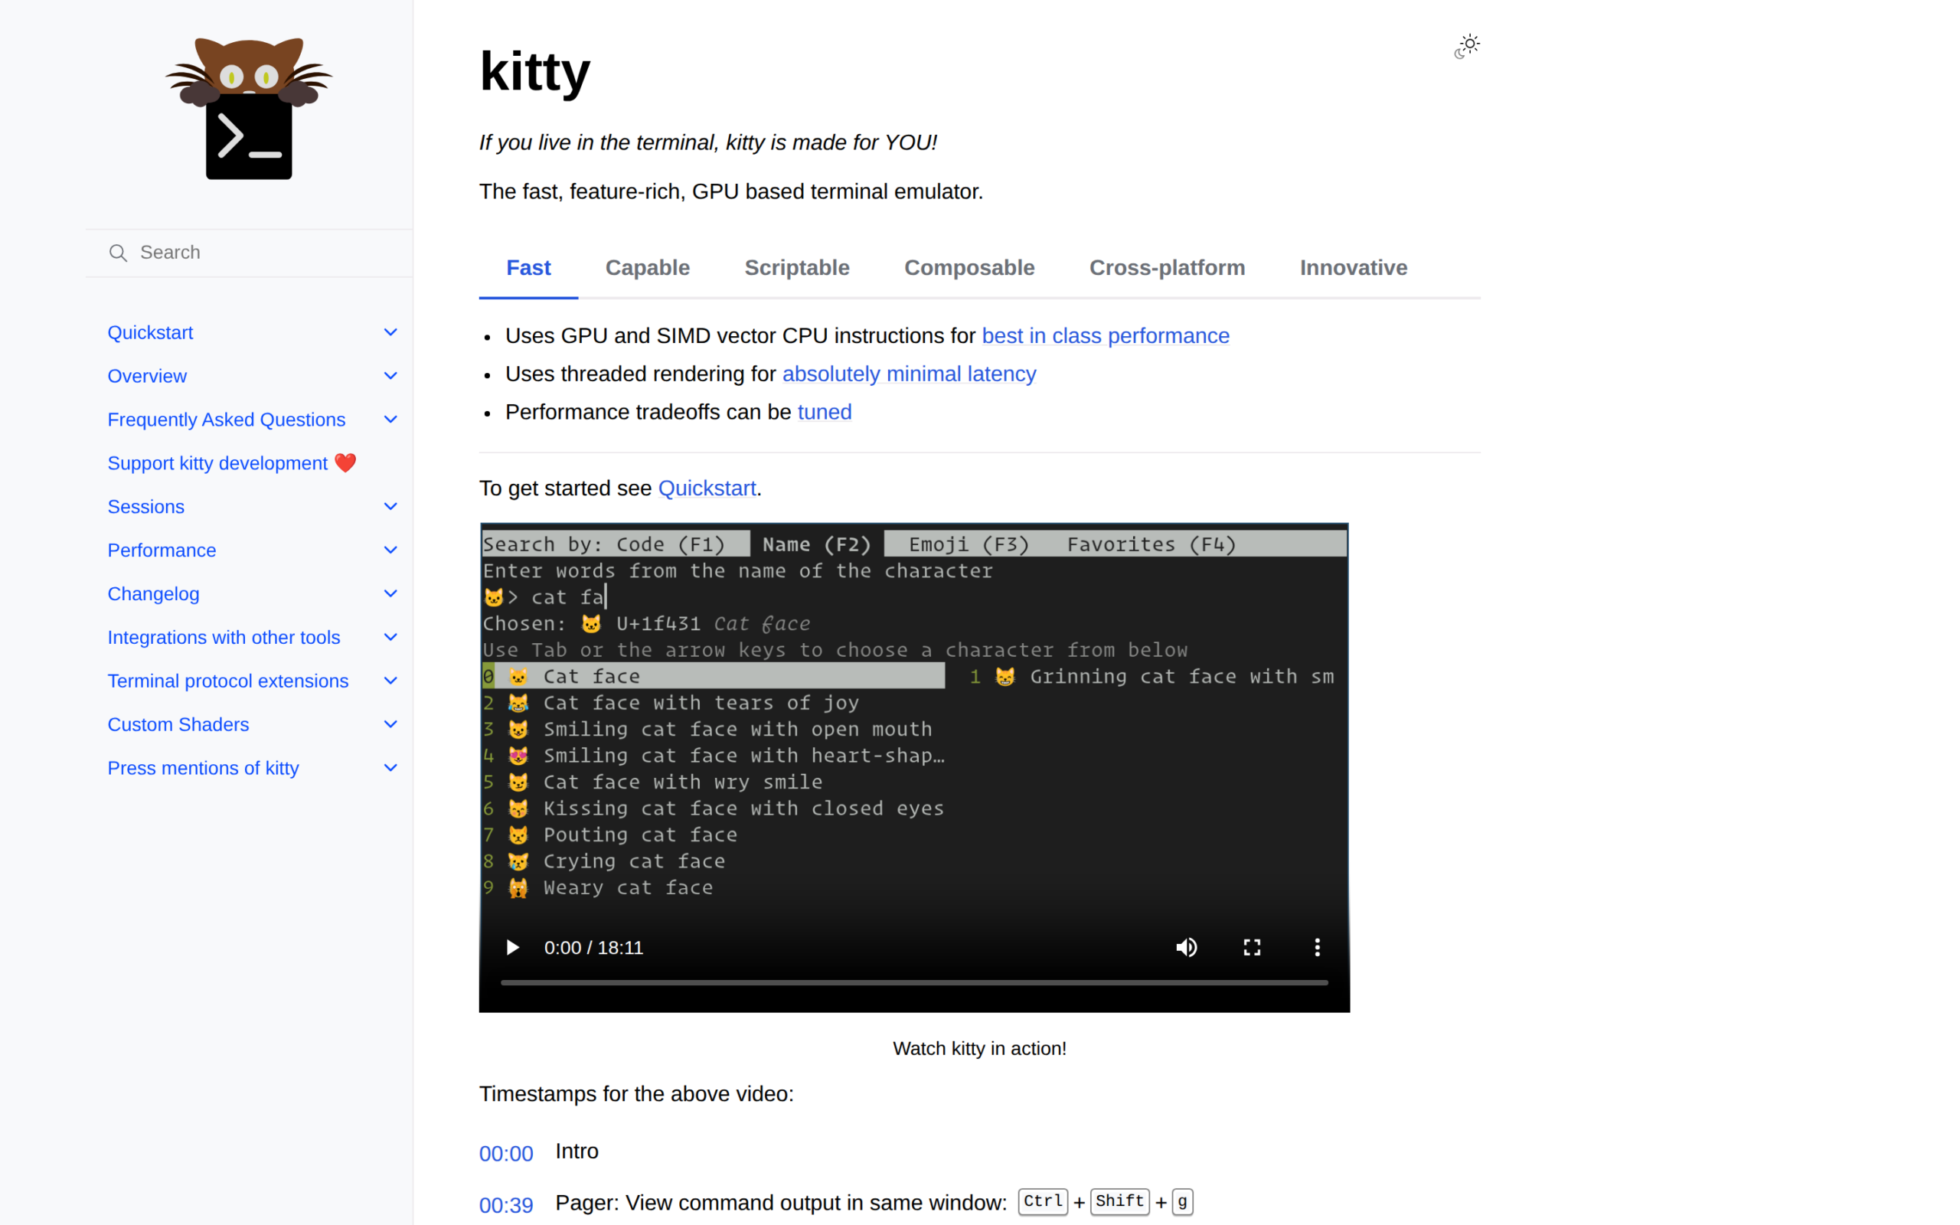Open video more-options menu
This screenshot has height=1225, width=1960.
tap(1317, 947)
